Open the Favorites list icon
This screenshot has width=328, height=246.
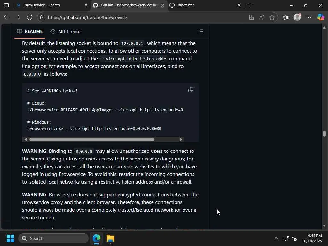click(286, 17)
